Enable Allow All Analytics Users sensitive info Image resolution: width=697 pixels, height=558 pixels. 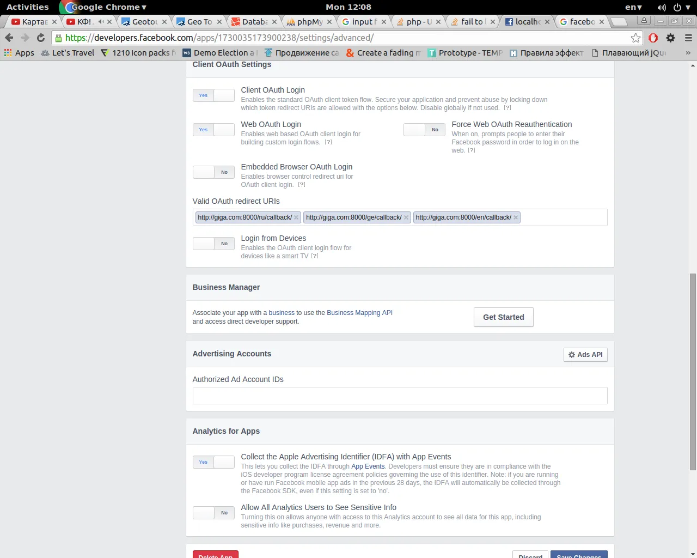pyautogui.click(x=213, y=513)
